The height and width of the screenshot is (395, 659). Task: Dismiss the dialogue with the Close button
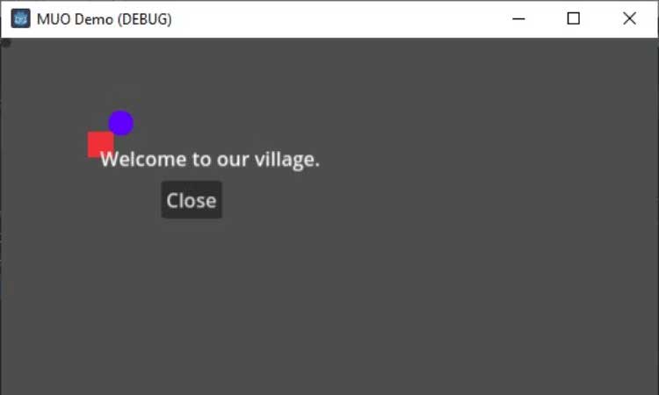[x=192, y=200]
